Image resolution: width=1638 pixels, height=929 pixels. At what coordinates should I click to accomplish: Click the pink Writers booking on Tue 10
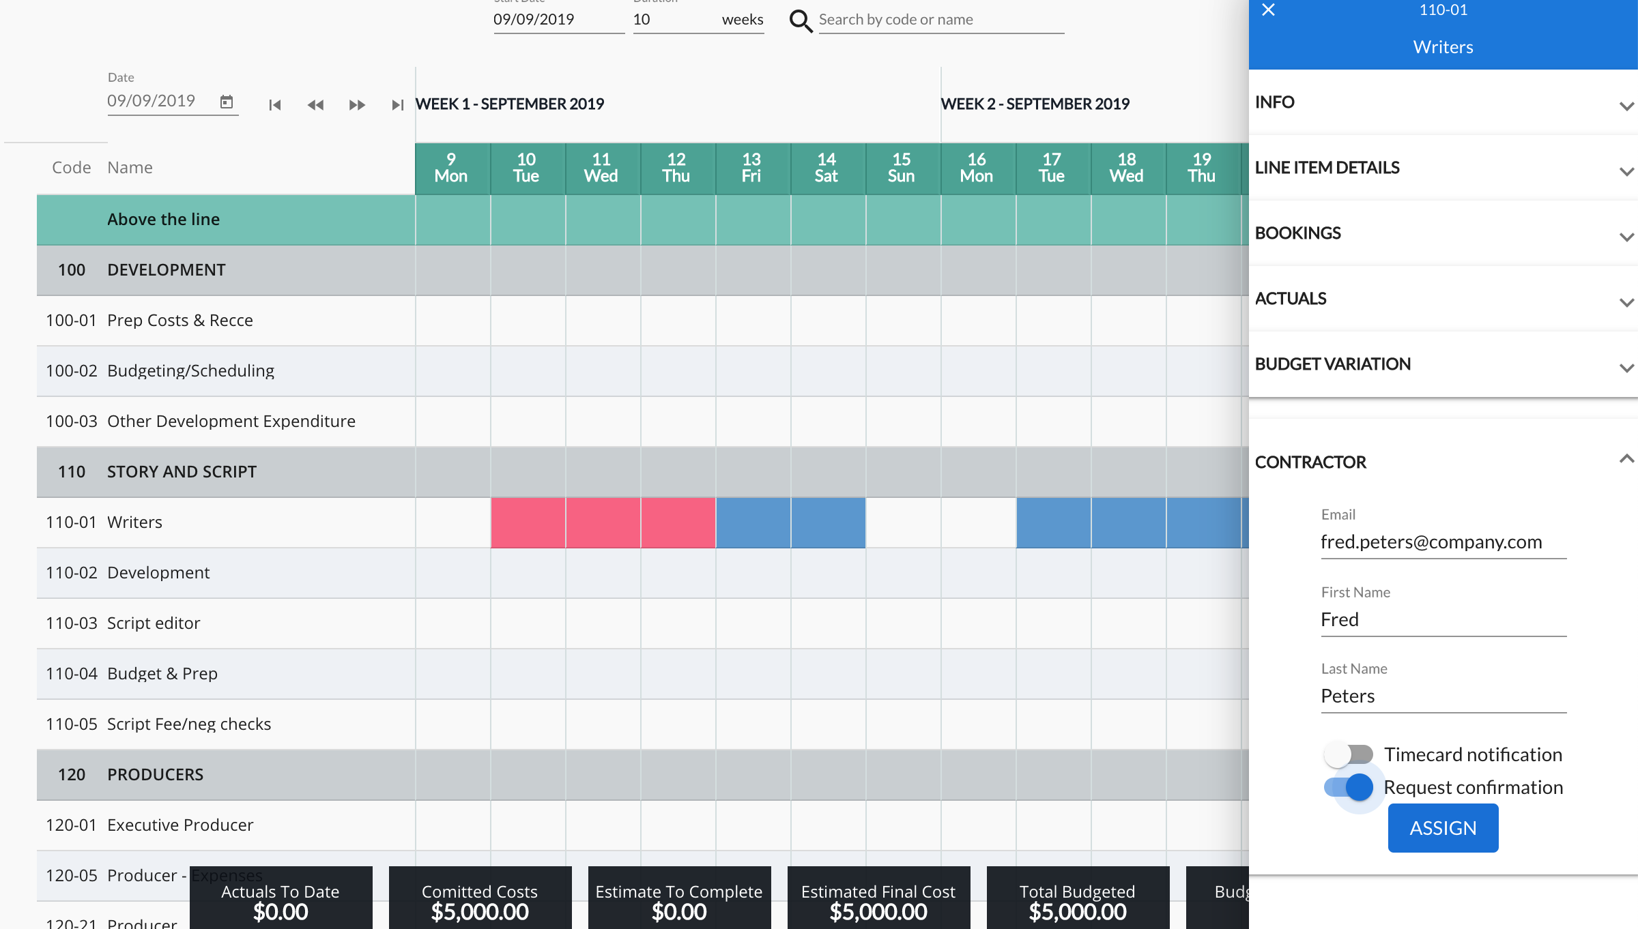528,522
